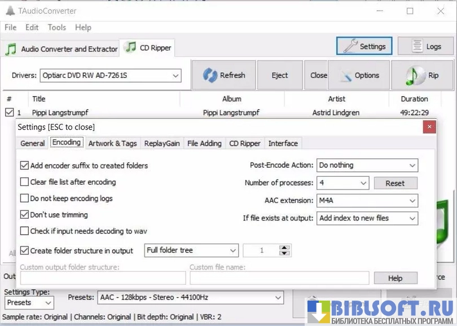Select the CD Ripper tab icon

click(131, 47)
